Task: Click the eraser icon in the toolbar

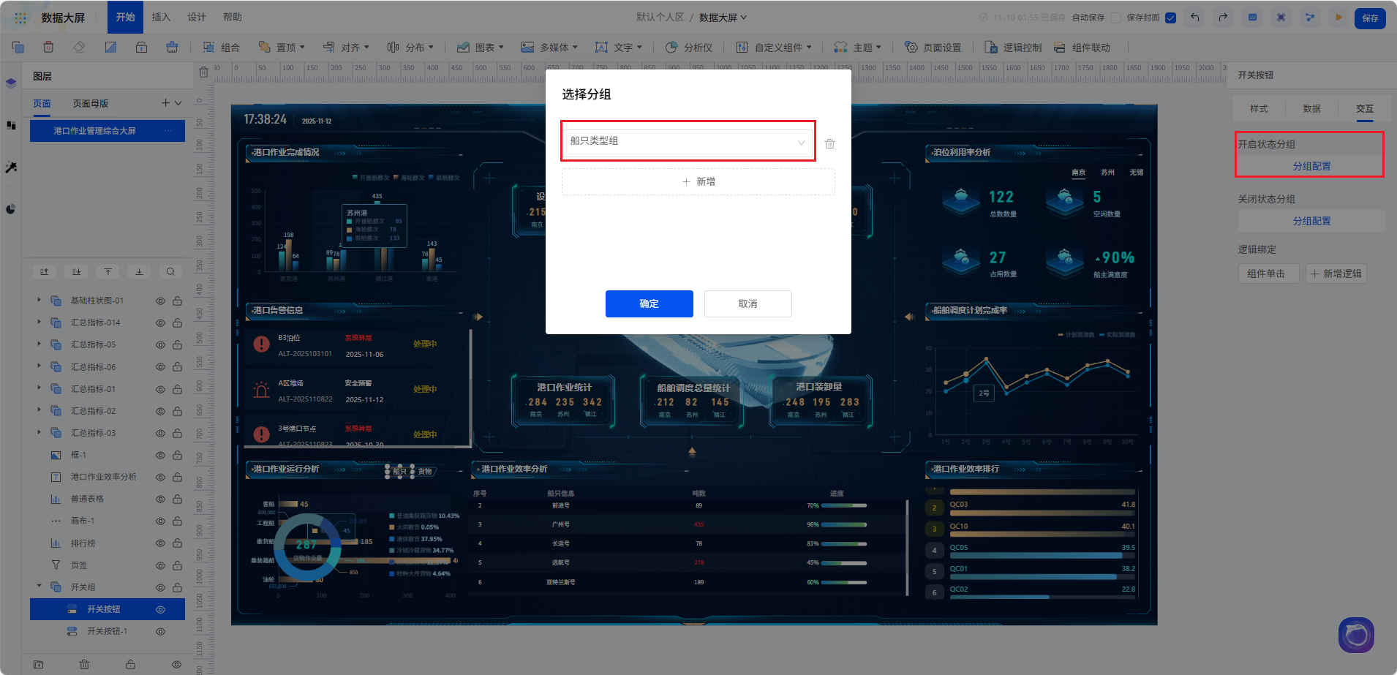Action: coord(79,48)
